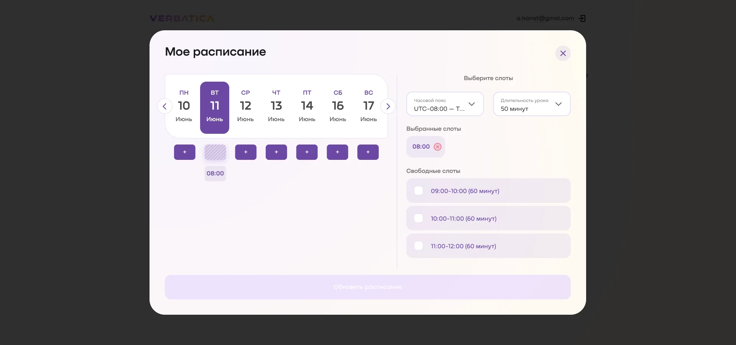Go to previous week with left arrow

pos(164,106)
